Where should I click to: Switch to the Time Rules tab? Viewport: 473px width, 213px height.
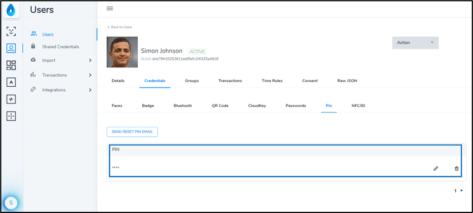pos(272,81)
